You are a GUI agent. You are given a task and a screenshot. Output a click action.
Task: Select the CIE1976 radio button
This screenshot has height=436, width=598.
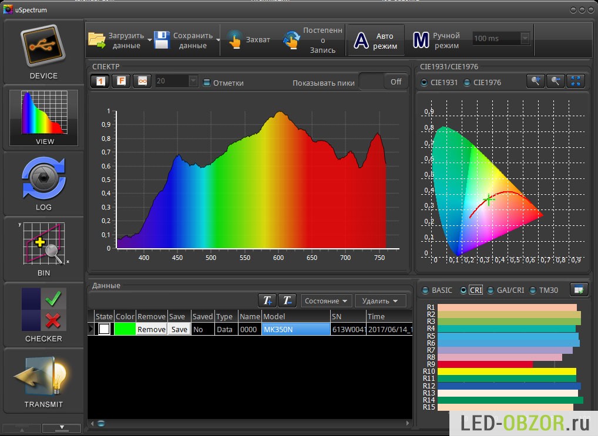(468, 83)
